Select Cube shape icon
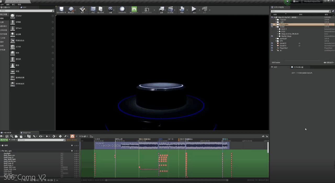 (x=13, y=47)
